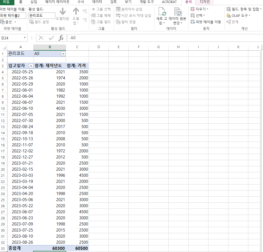The width and height of the screenshot is (263, 252).
Task: Click Field Settings (필드 설정) icon
Action: tap(31, 22)
